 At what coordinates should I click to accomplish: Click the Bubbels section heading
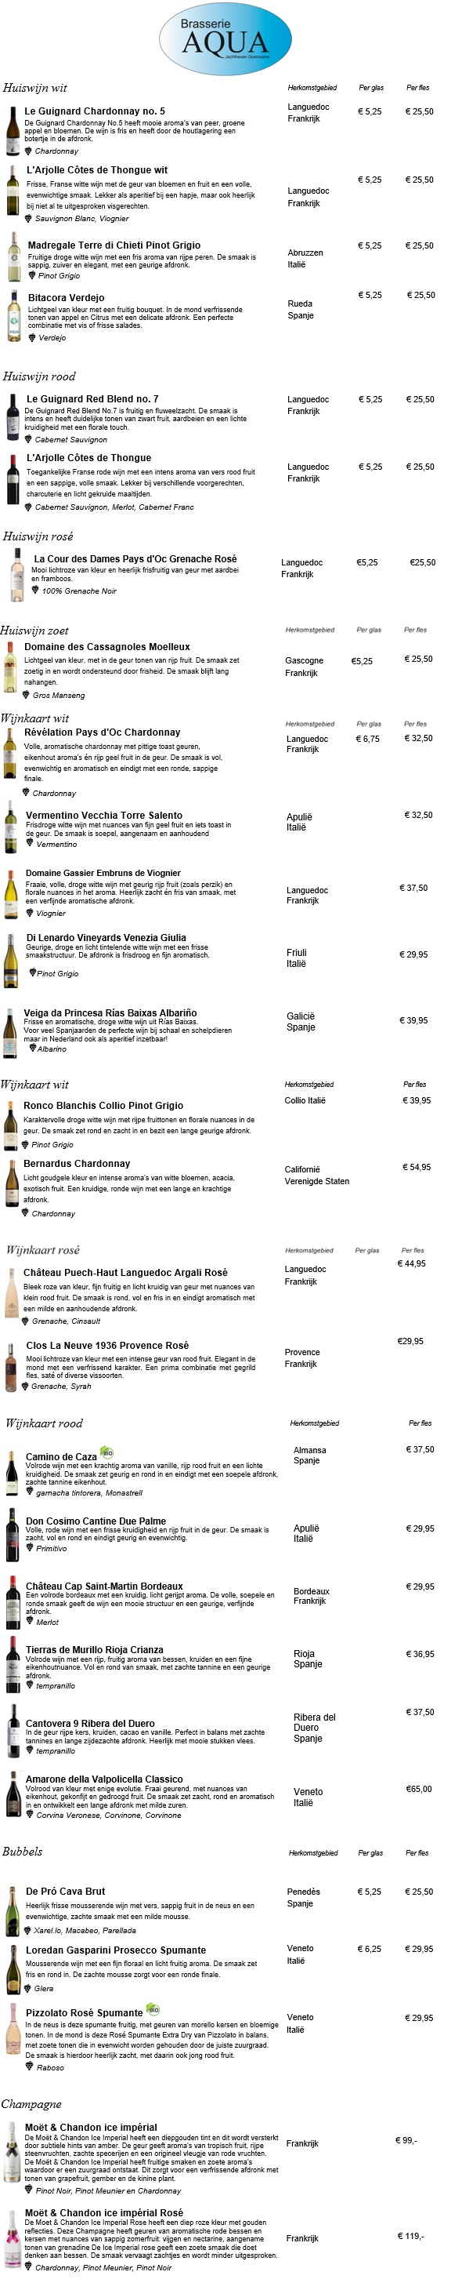click(22, 1850)
